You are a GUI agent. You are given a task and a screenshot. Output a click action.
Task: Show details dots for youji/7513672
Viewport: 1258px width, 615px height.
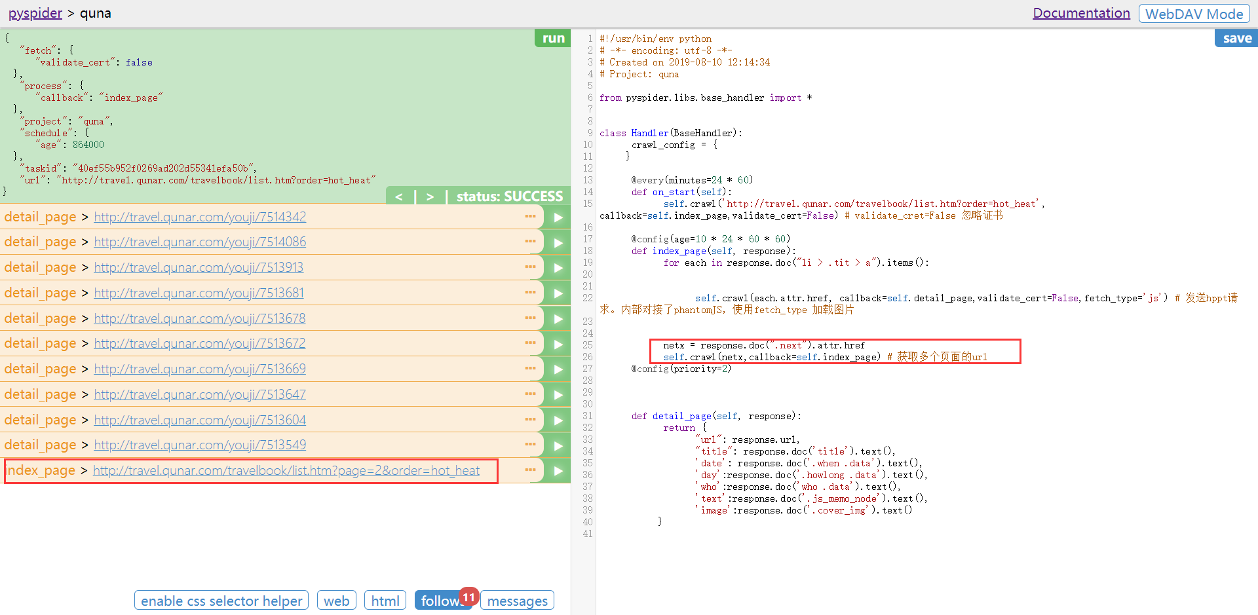point(530,343)
